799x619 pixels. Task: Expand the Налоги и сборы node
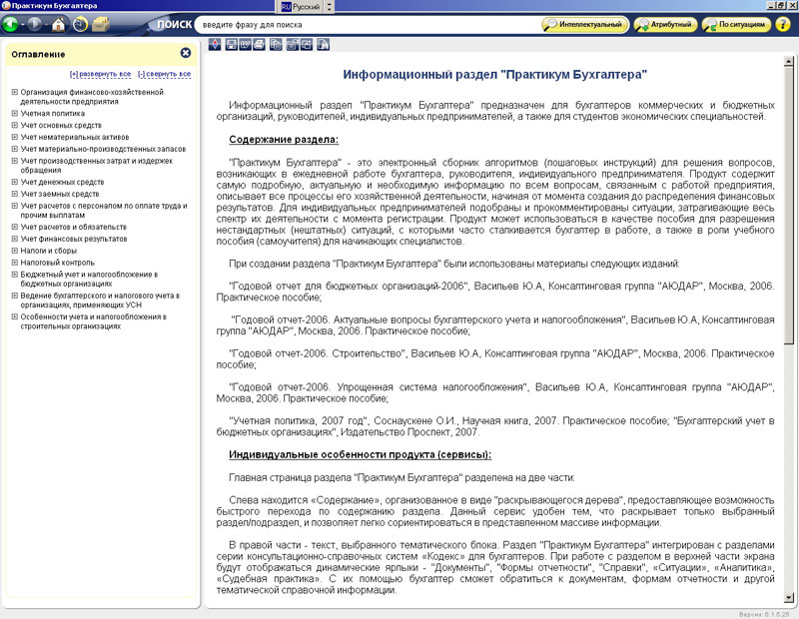(x=15, y=251)
